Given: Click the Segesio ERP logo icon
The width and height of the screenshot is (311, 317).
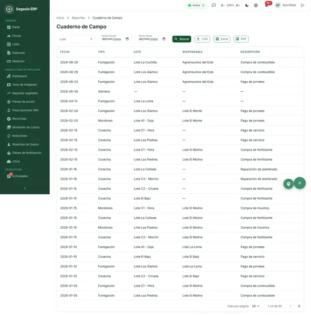Looking at the screenshot, I should click(9, 9).
